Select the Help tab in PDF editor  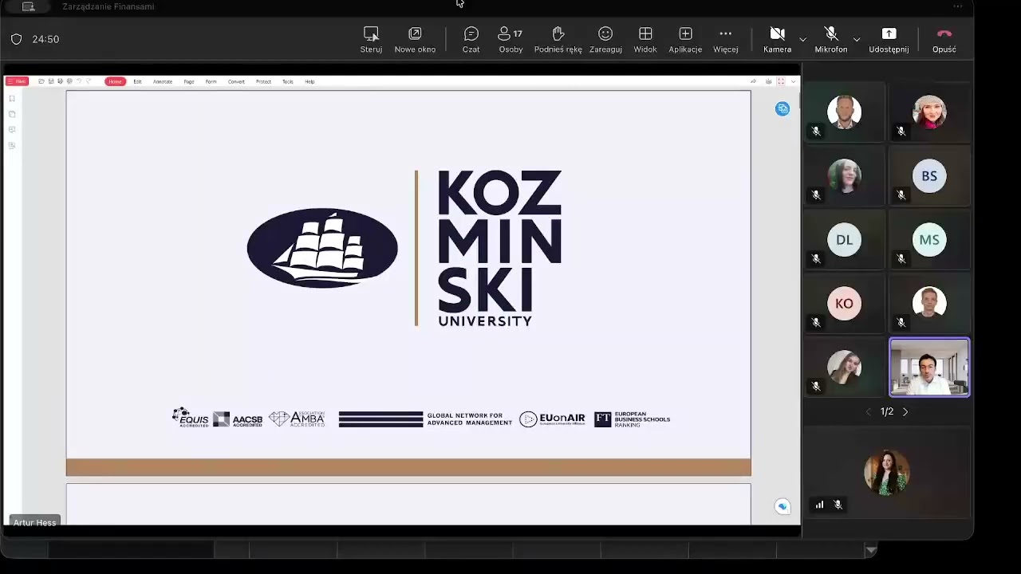click(x=309, y=81)
